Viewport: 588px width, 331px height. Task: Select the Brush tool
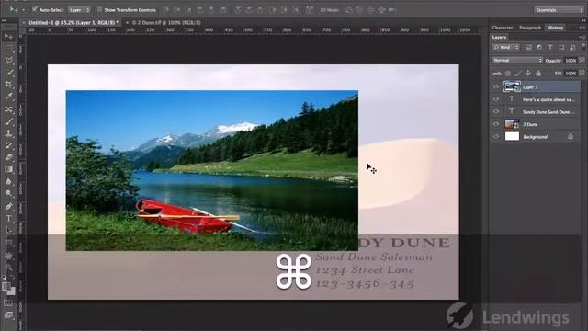[8, 121]
